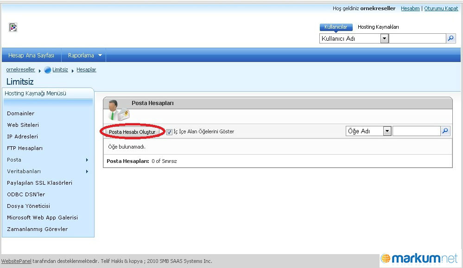Click the ornekreseller breadcrumb link
This screenshot has height=268, width=463.
[20, 69]
